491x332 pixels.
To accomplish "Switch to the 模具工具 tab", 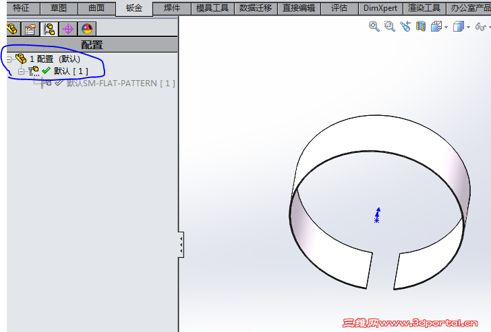I will point(212,8).
